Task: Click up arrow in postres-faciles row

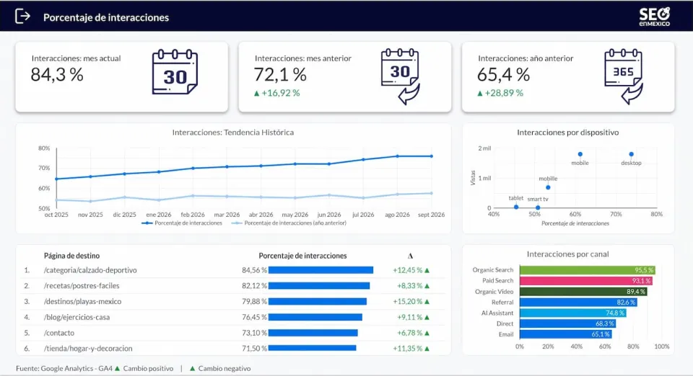Action: [427, 286]
